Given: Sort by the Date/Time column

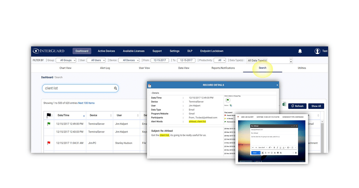Looking at the screenshot, I should [71, 115].
